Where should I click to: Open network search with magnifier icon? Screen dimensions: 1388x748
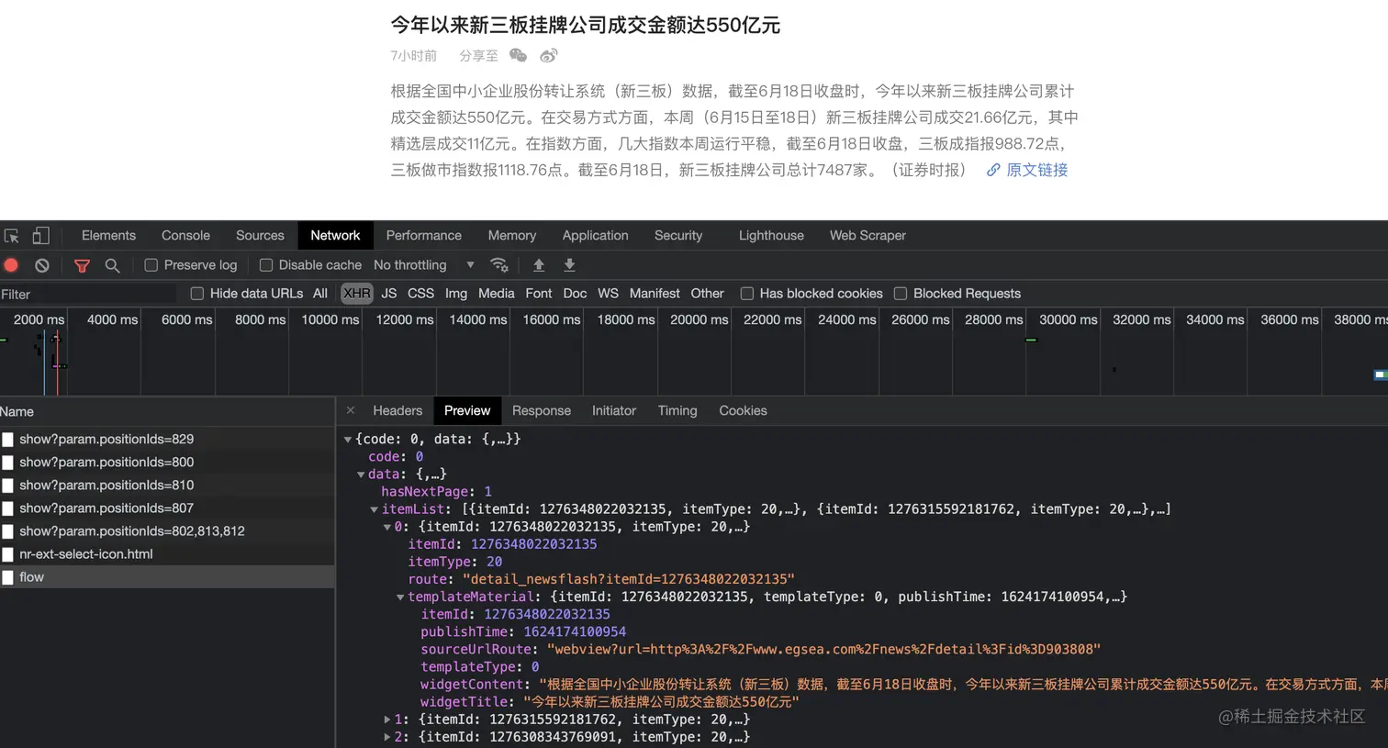112,265
